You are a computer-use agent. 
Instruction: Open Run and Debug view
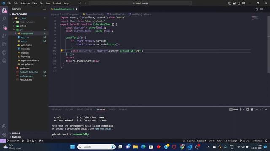(x=4, y=35)
